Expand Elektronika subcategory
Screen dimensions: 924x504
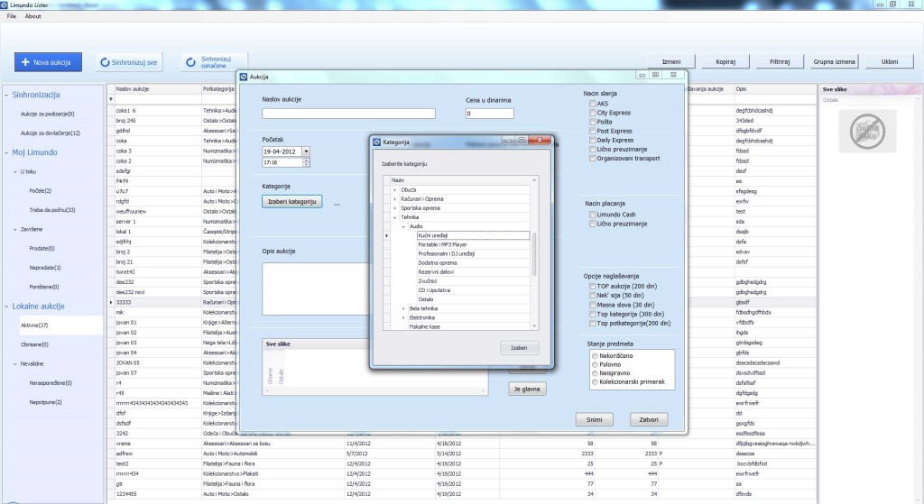tap(403, 318)
